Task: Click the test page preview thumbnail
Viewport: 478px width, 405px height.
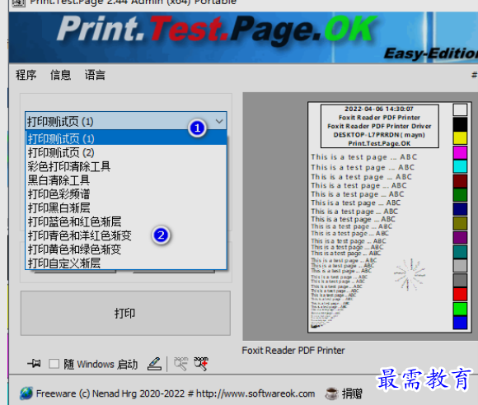Action: click(390, 217)
